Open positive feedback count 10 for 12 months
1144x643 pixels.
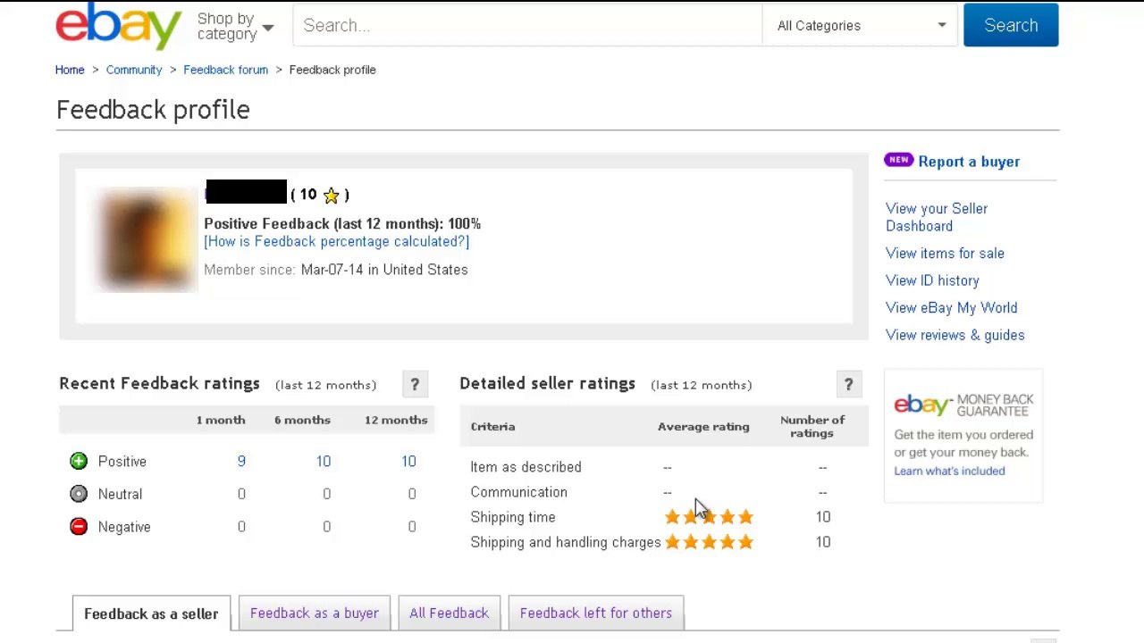point(408,462)
